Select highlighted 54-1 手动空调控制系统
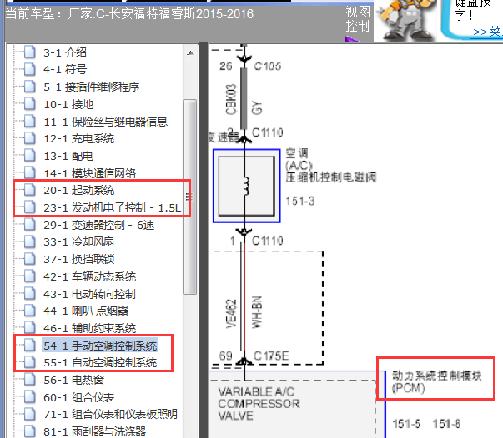Image resolution: width=503 pixels, height=438 pixels. [x=100, y=346]
